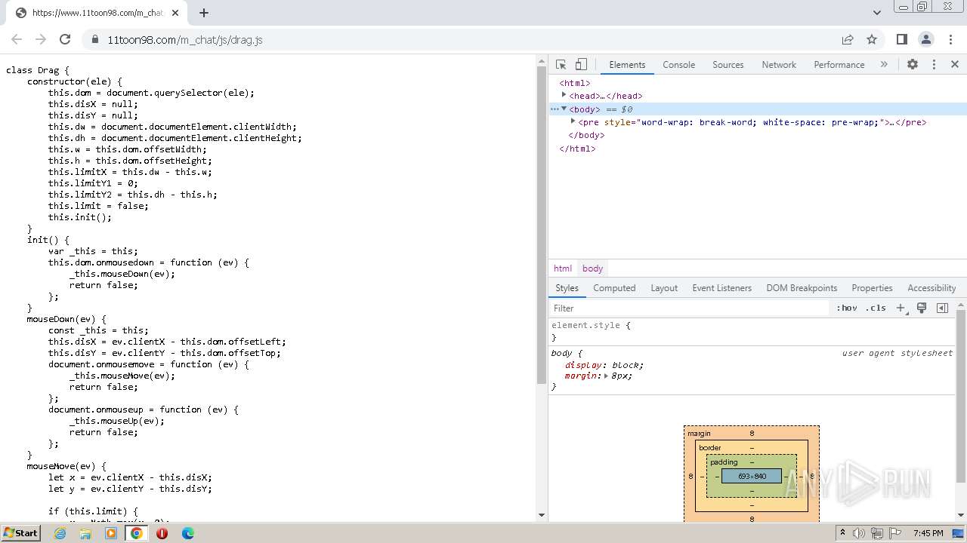Toggle the computed styles sidebar pane
This screenshot has width=967, height=543.
point(942,308)
